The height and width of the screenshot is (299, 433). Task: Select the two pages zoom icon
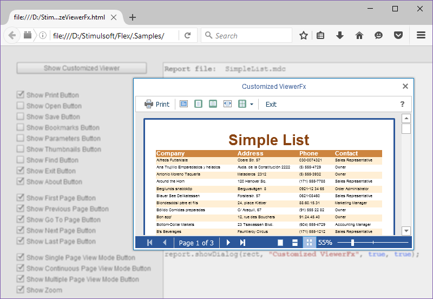[213, 104]
